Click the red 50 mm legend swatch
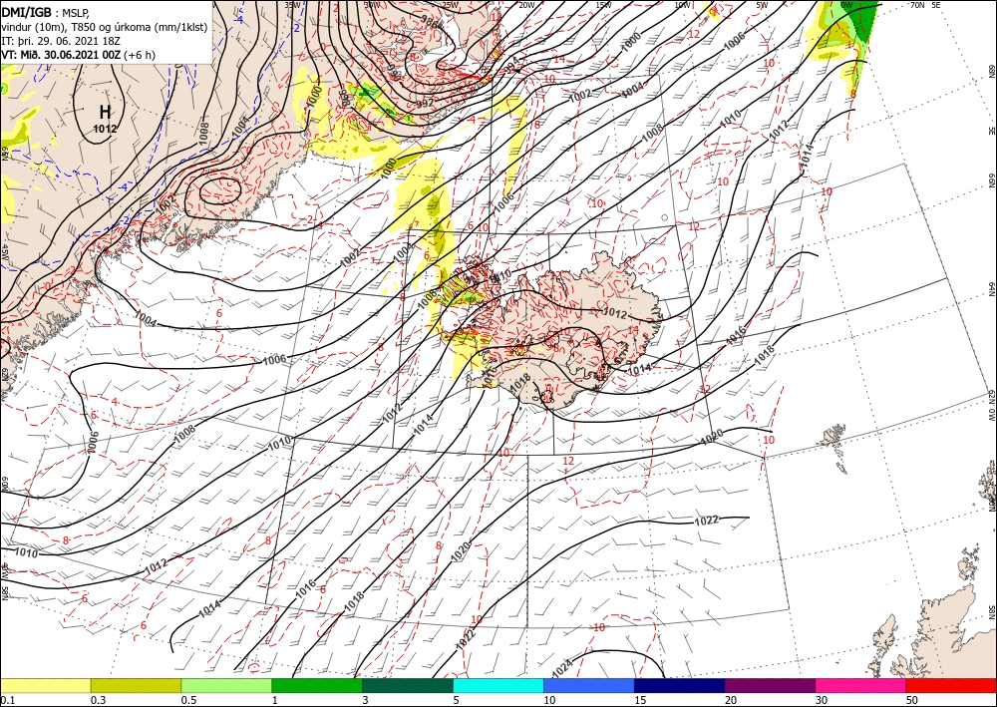The width and height of the screenshot is (997, 707). point(951,685)
